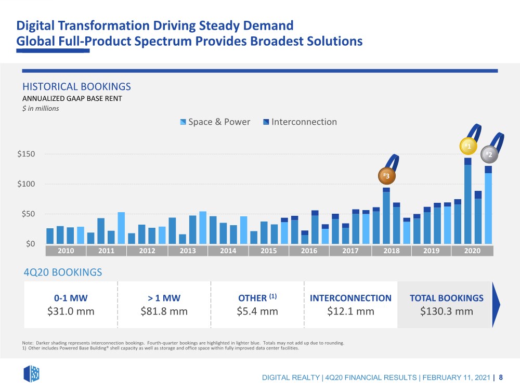Click 'Digital Transformation Driving Steady Demand' title
The image size is (520, 390).
(x=155, y=25)
